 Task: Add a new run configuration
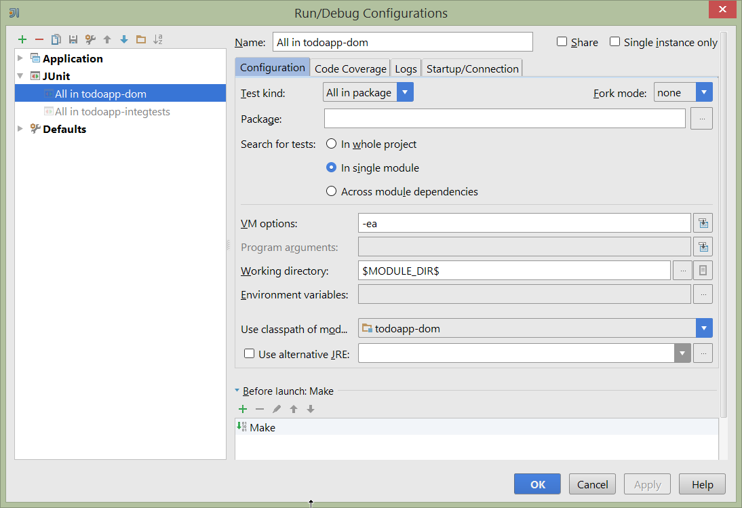point(22,39)
